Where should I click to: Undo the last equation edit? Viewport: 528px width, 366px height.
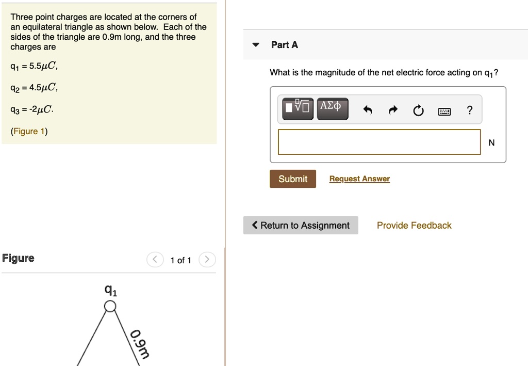[367, 109]
